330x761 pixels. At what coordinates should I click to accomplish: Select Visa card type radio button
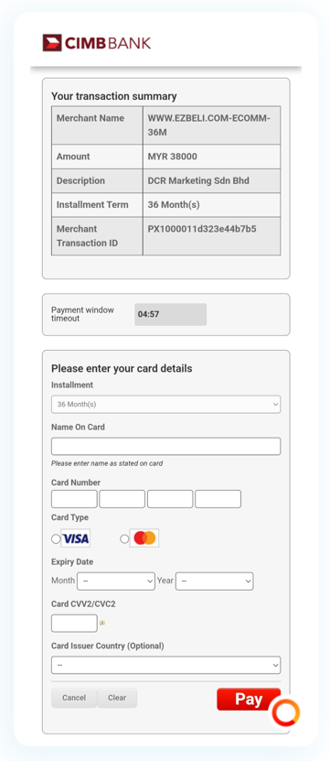pos(56,538)
